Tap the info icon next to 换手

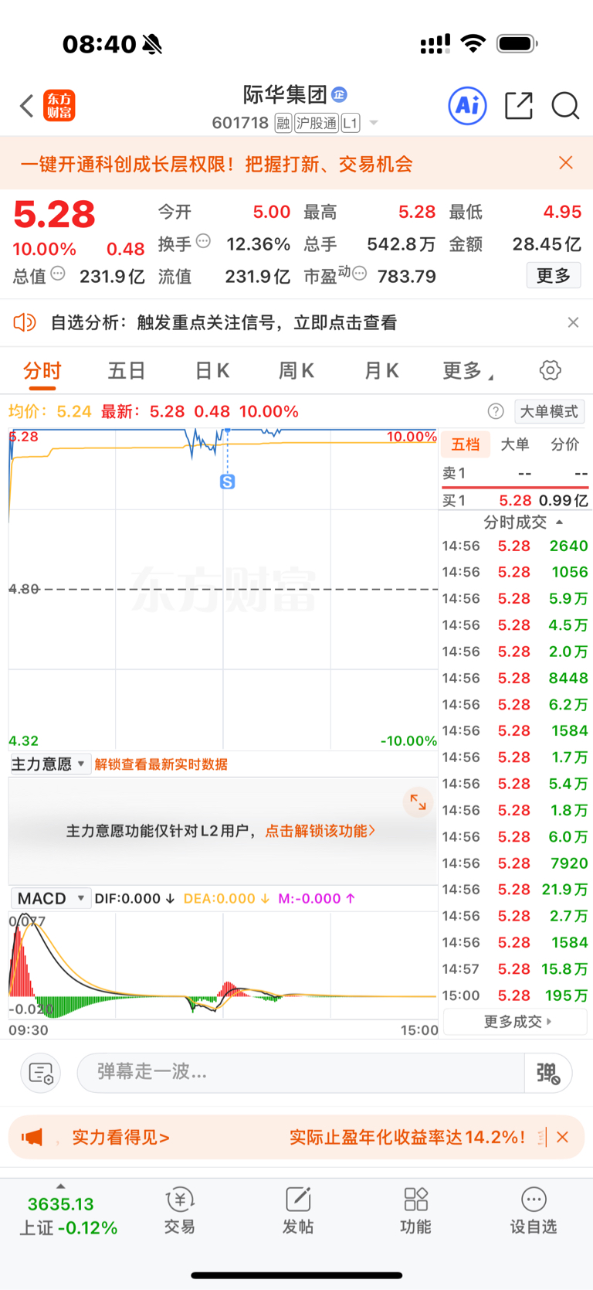point(203,241)
